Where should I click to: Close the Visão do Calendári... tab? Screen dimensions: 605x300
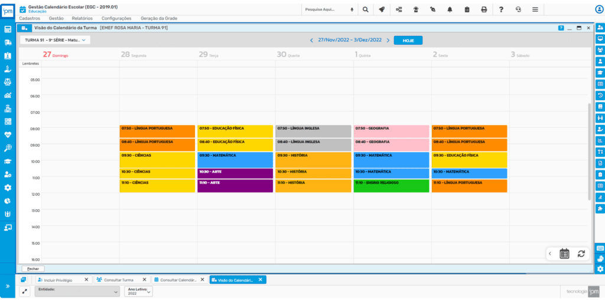click(261, 279)
